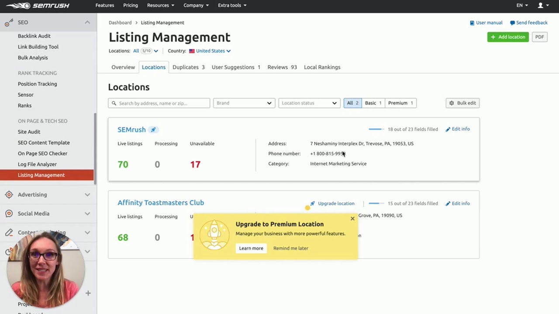The image size is (559, 314).
Task: Select the All 2 filter
Action: 352,103
